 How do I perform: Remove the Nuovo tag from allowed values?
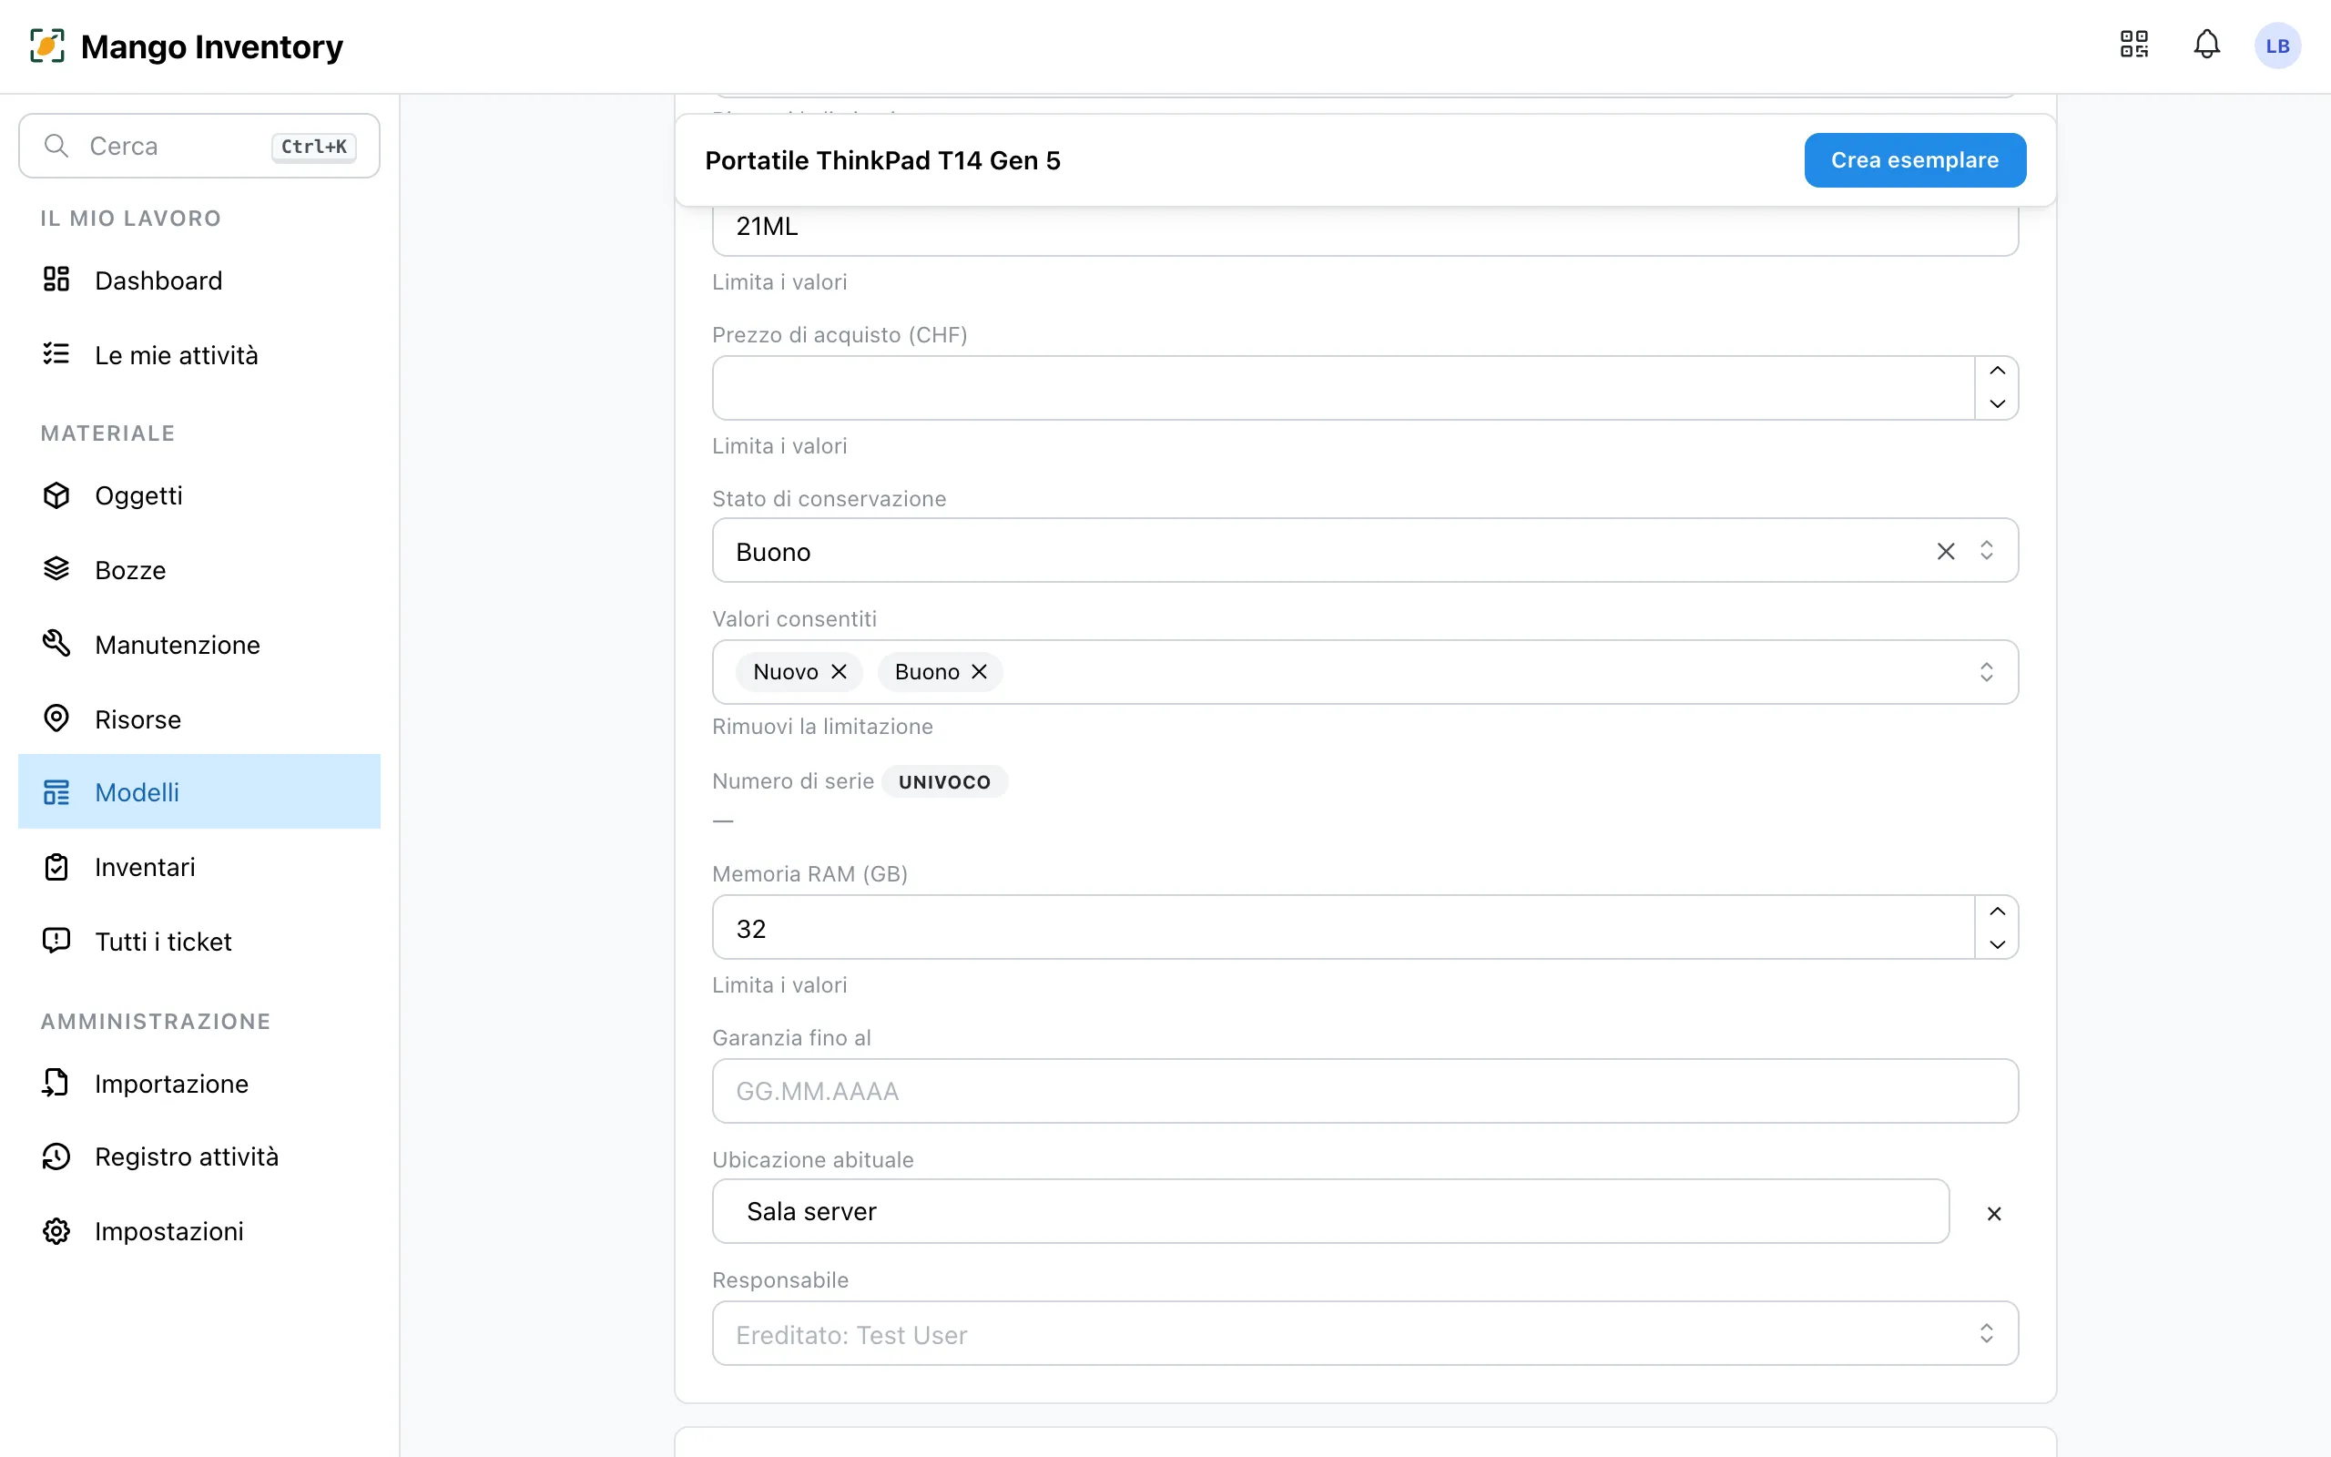(839, 672)
